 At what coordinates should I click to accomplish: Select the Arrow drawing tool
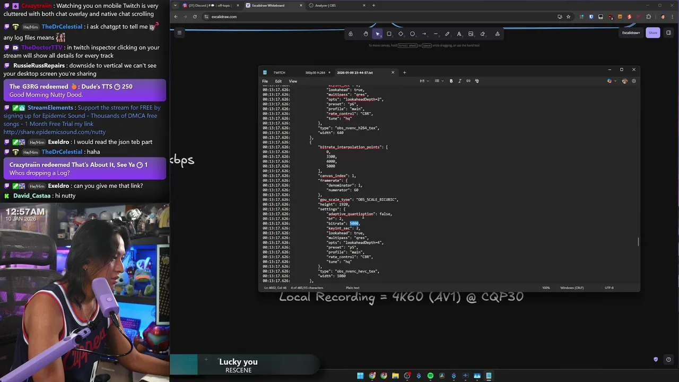pyautogui.click(x=424, y=34)
